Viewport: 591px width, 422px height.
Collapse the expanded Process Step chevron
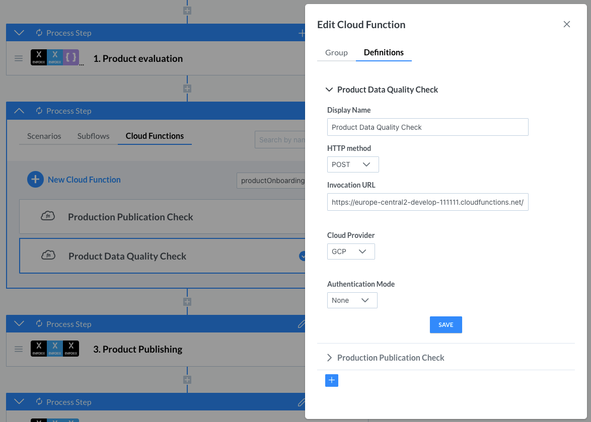point(19,111)
